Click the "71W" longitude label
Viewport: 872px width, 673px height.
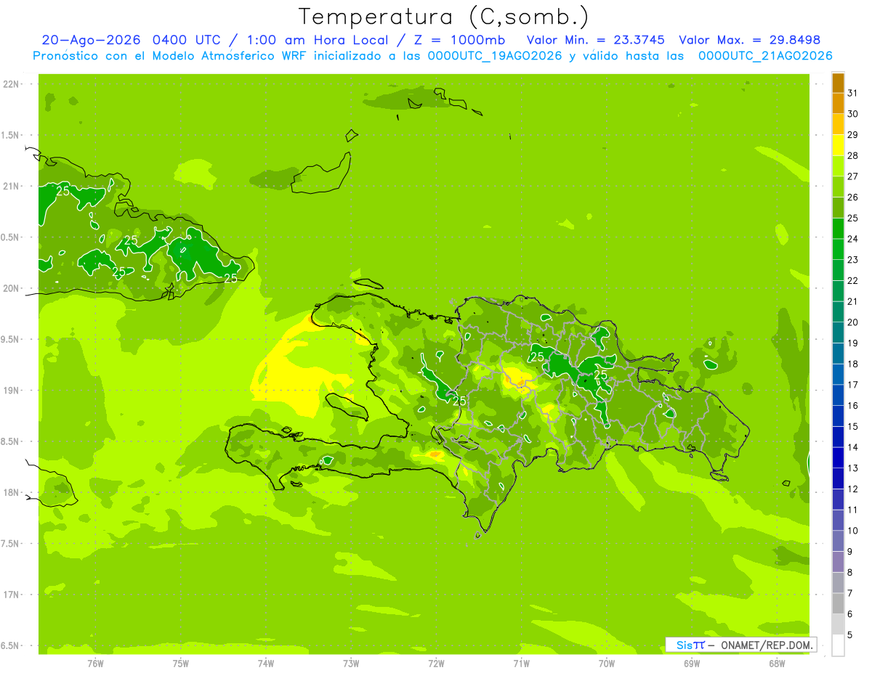[521, 664]
